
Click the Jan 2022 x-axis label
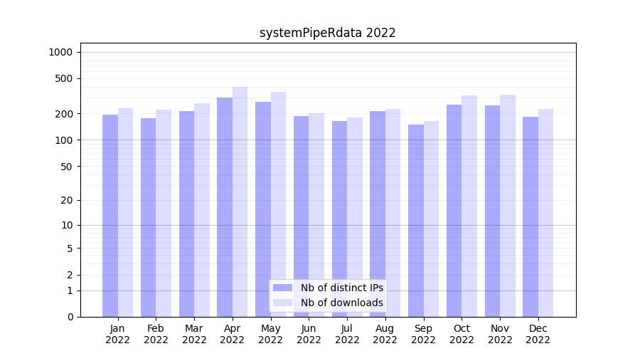(x=118, y=334)
